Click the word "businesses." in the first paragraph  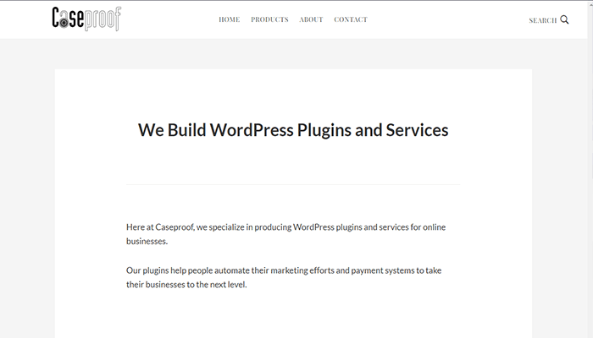tap(147, 242)
